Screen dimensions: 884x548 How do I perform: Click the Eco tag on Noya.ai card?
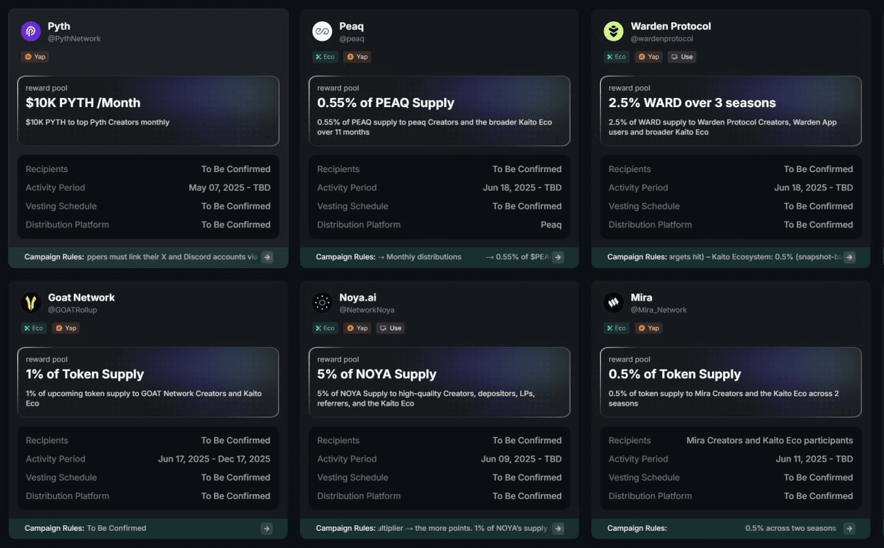point(325,328)
